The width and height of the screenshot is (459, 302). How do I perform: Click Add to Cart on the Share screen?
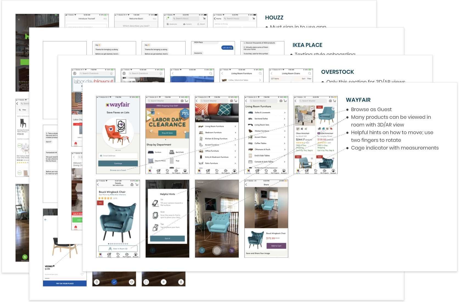tap(276, 246)
